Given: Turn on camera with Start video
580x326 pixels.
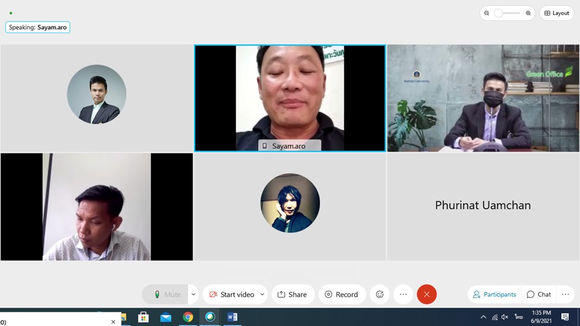Looking at the screenshot, I should tap(231, 294).
